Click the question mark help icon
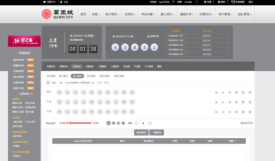The height and width of the screenshot is (161, 275). (x=48, y=83)
